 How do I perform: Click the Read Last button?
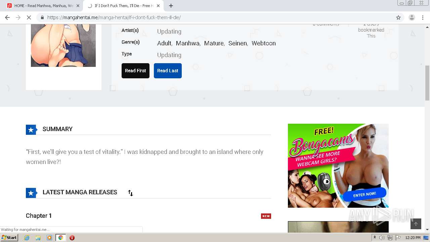tap(168, 71)
